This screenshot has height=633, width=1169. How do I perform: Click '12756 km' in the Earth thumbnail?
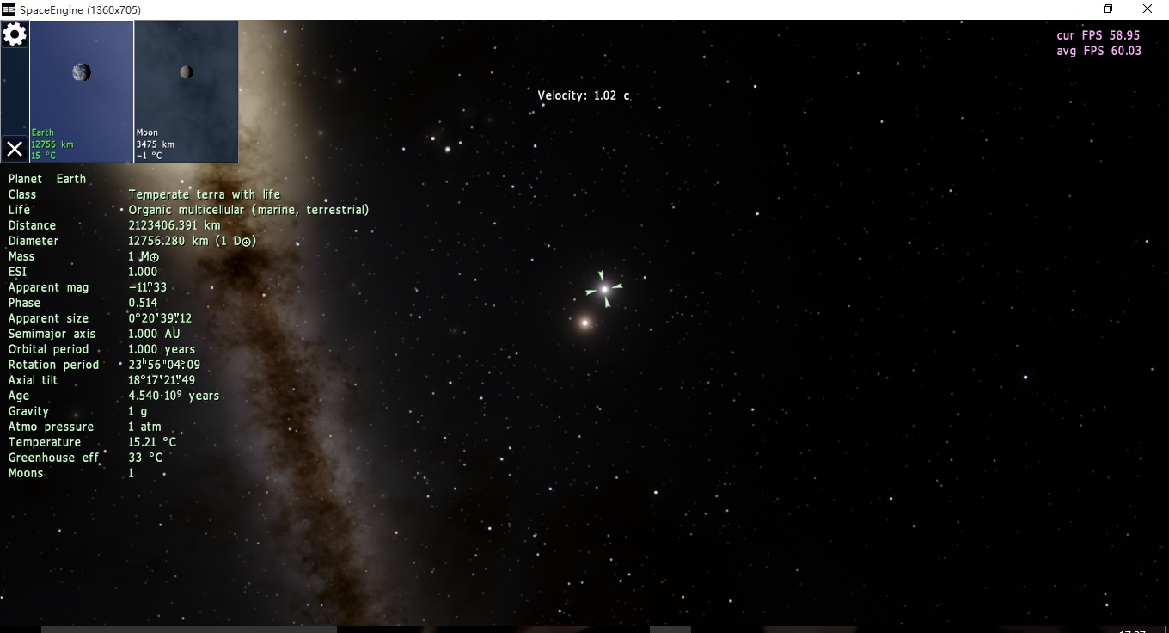[52, 144]
